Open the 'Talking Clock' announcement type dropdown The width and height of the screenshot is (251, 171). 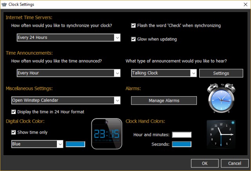[164, 73]
